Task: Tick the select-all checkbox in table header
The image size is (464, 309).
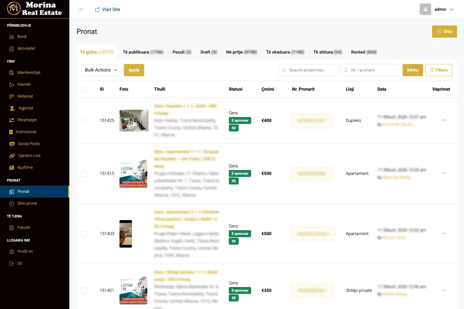Action: (84, 89)
